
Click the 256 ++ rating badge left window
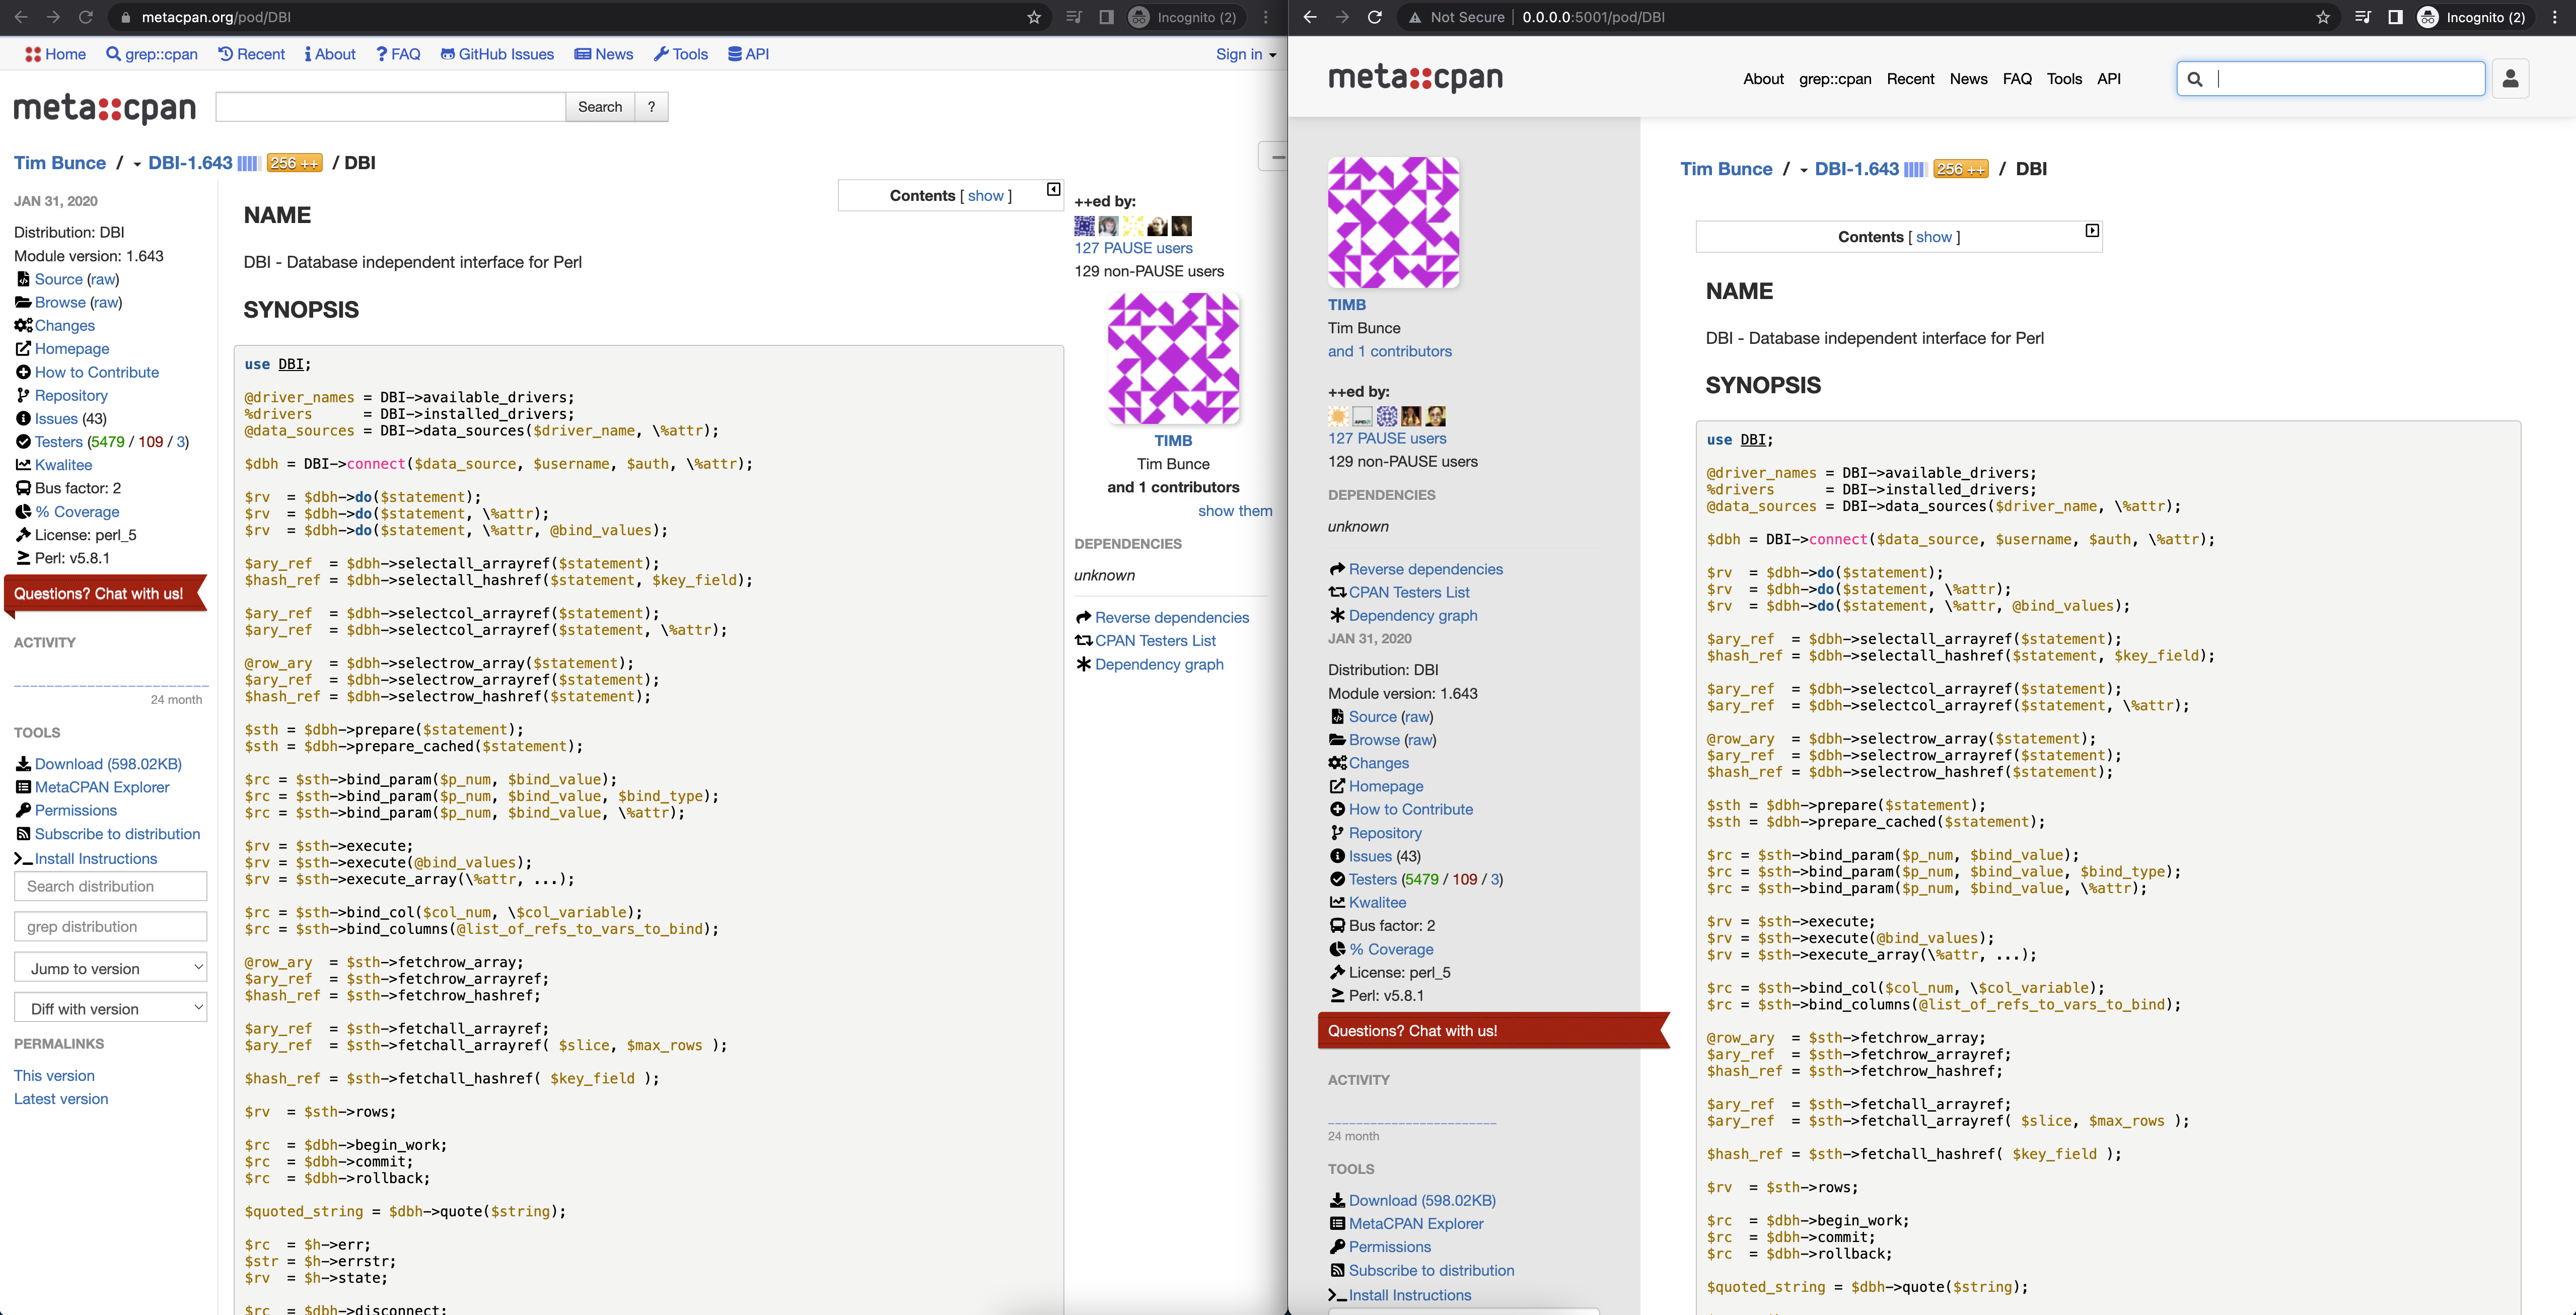coord(294,163)
